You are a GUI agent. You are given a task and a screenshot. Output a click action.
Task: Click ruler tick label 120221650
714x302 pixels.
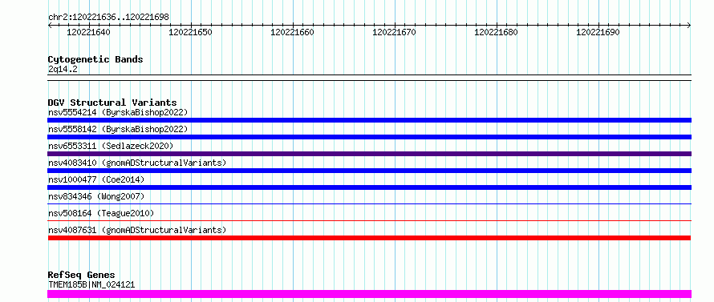[x=190, y=32]
